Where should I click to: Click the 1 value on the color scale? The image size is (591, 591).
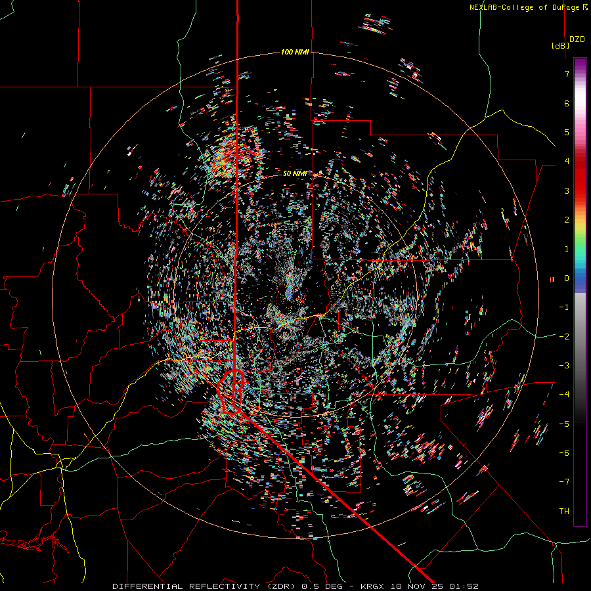point(567,249)
